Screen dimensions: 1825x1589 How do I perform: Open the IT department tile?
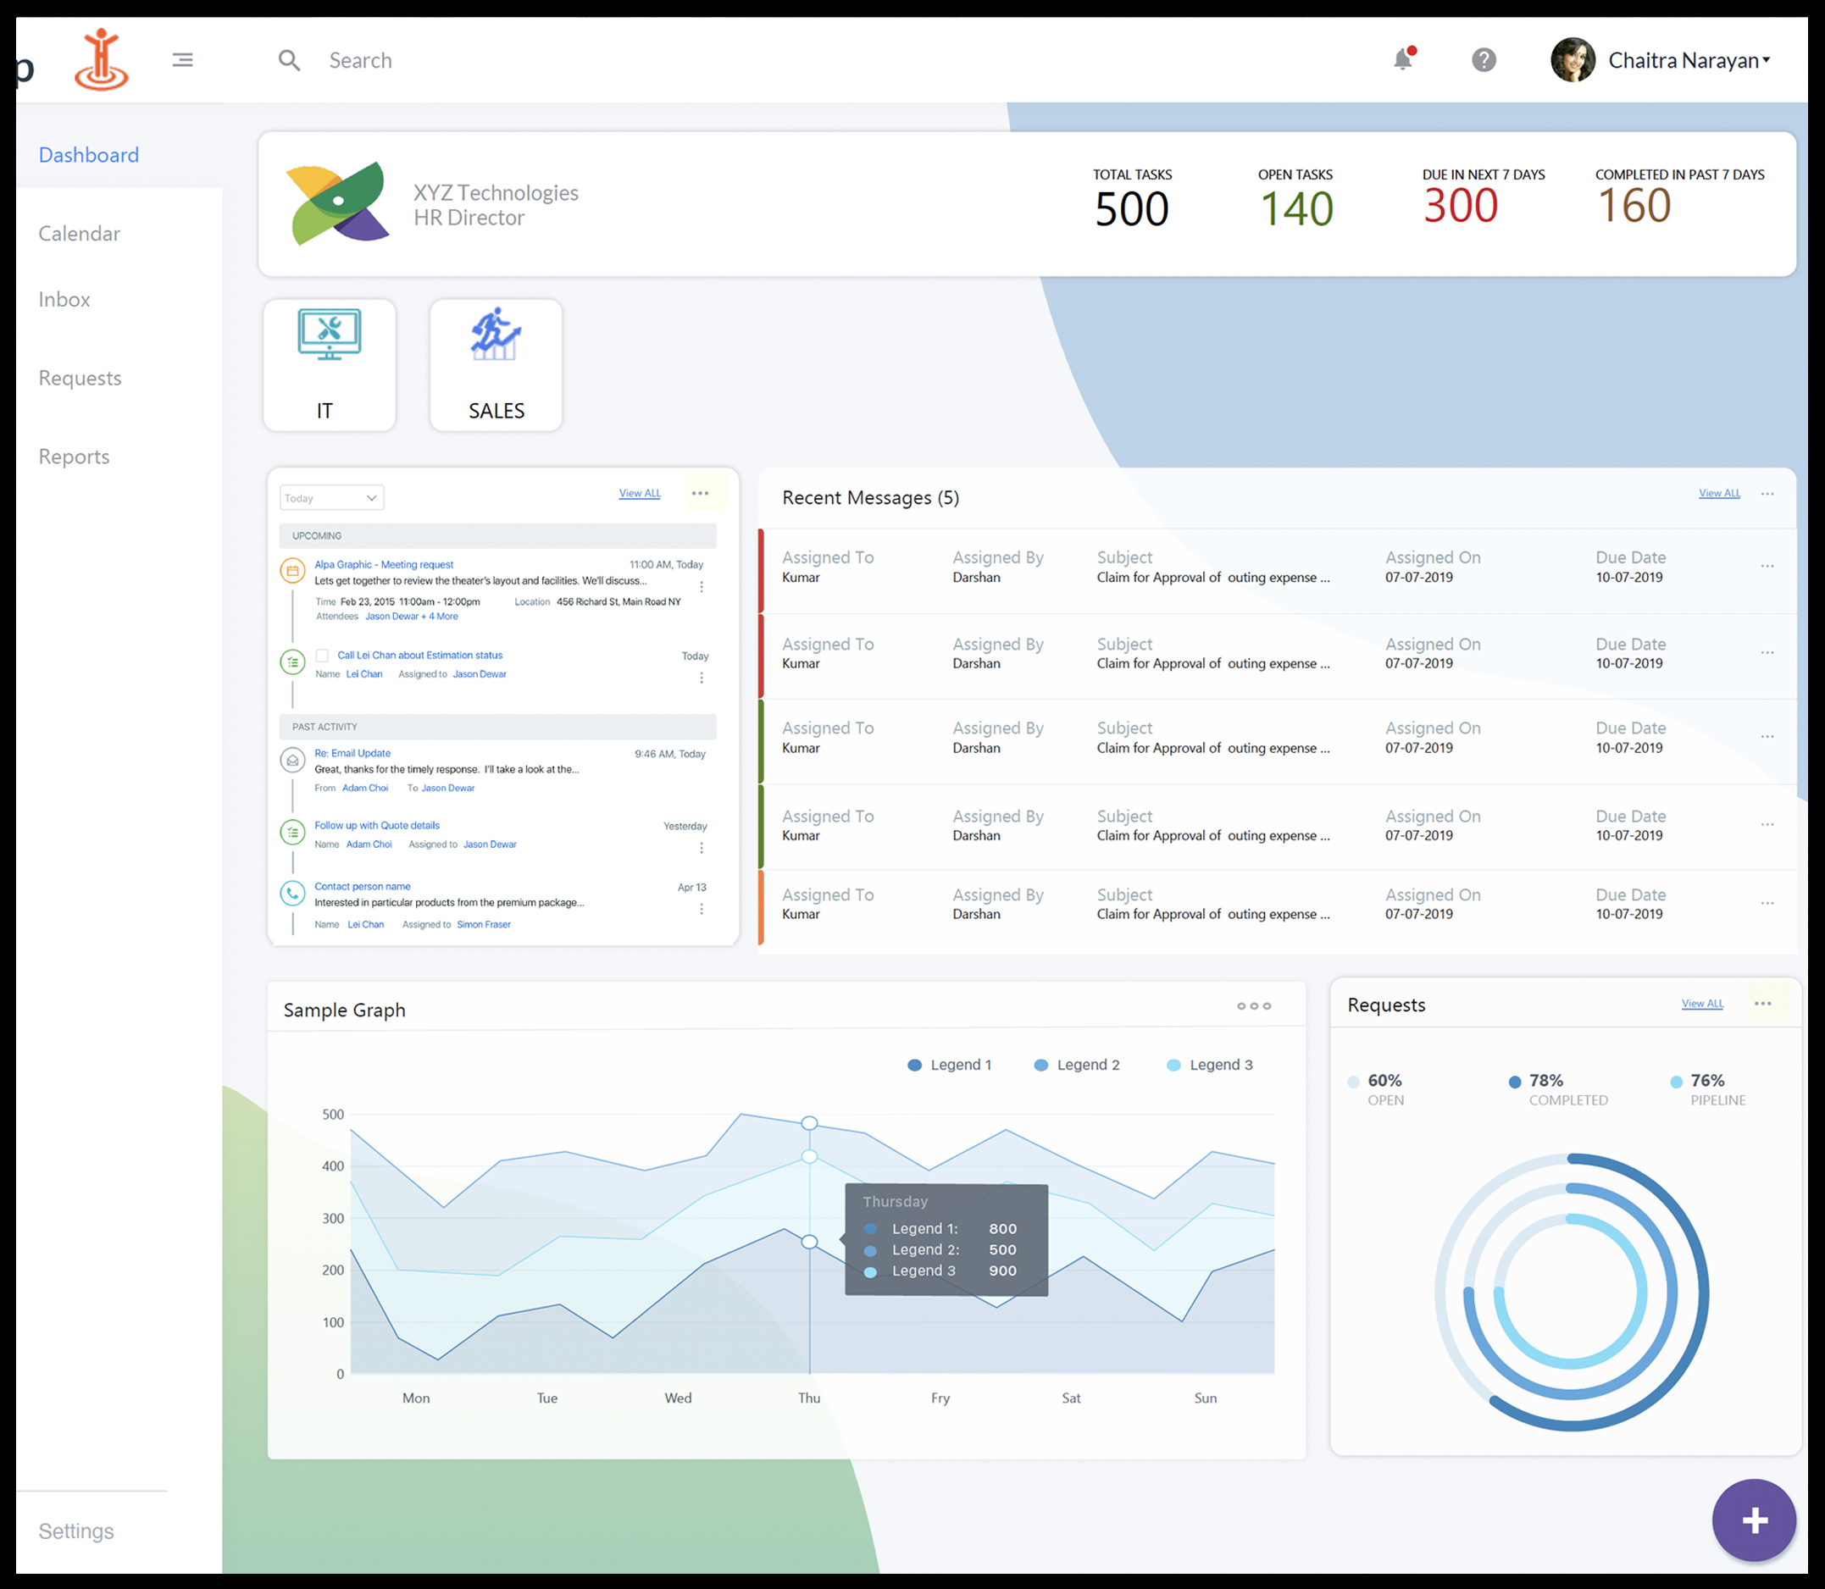[x=329, y=364]
